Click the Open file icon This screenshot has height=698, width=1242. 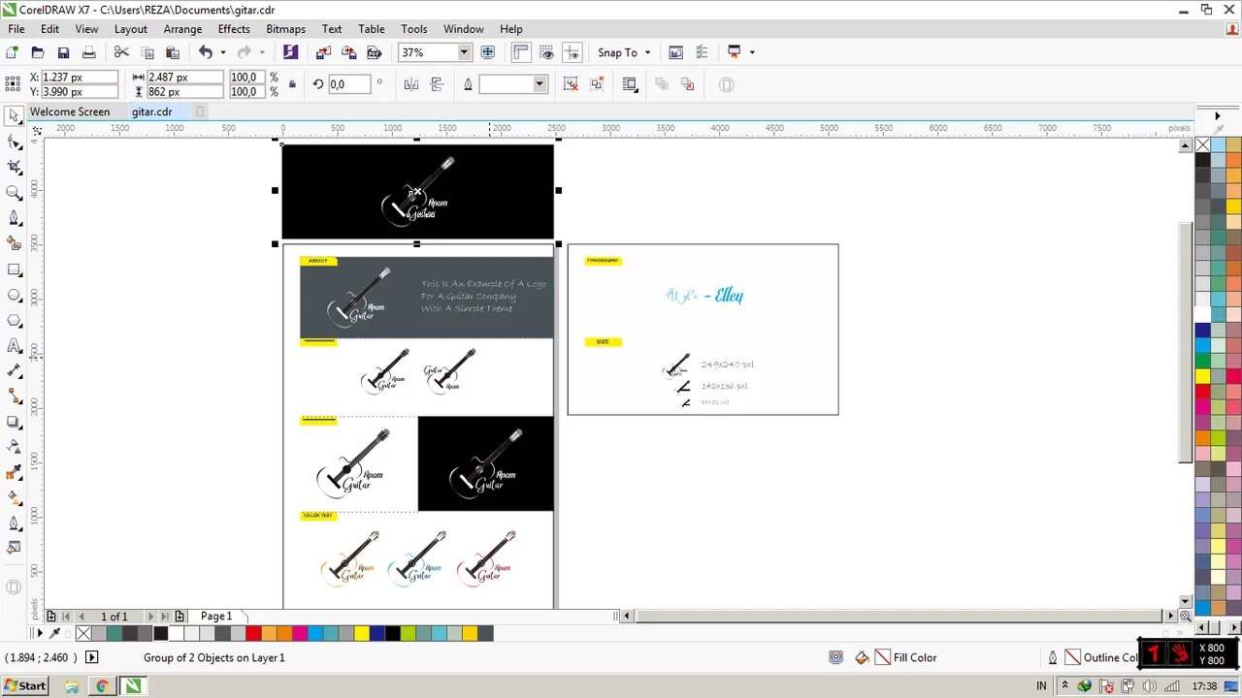37,52
